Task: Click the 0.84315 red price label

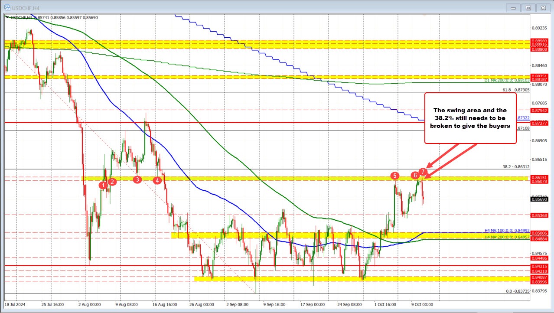Action: pos(540,266)
